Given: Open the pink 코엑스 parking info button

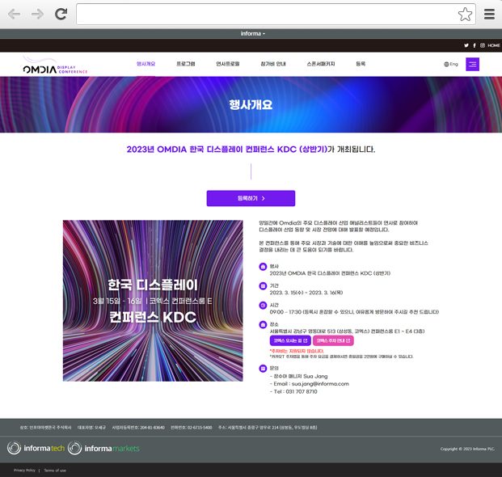Looking at the screenshot, I should [333, 340].
